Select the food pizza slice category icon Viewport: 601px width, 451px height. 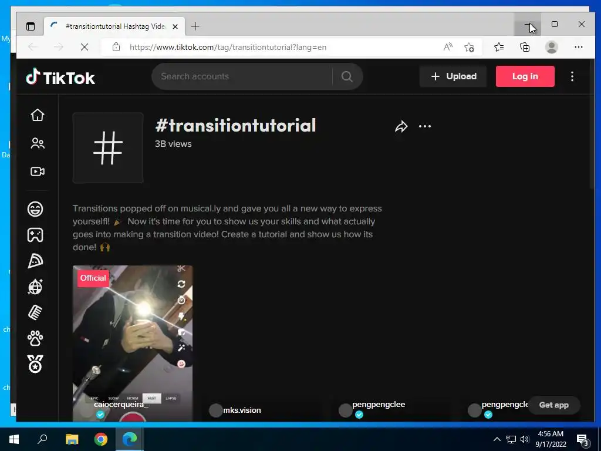tap(35, 261)
